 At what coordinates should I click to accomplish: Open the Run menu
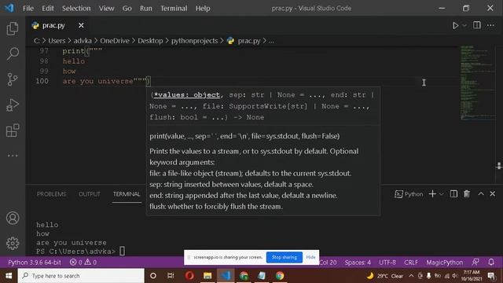point(146,9)
